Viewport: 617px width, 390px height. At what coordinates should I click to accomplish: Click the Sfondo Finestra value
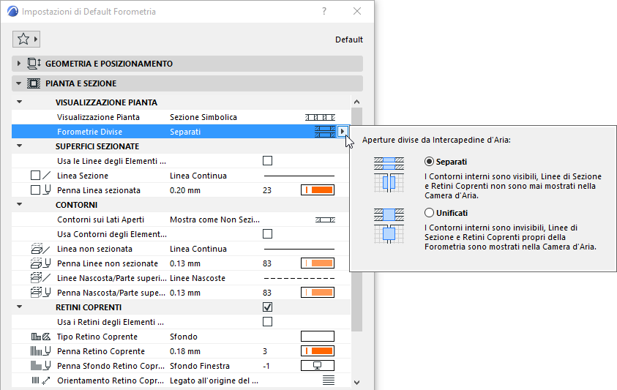200,366
